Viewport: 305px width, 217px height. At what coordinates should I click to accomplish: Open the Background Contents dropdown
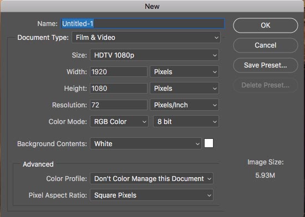tap(146, 143)
